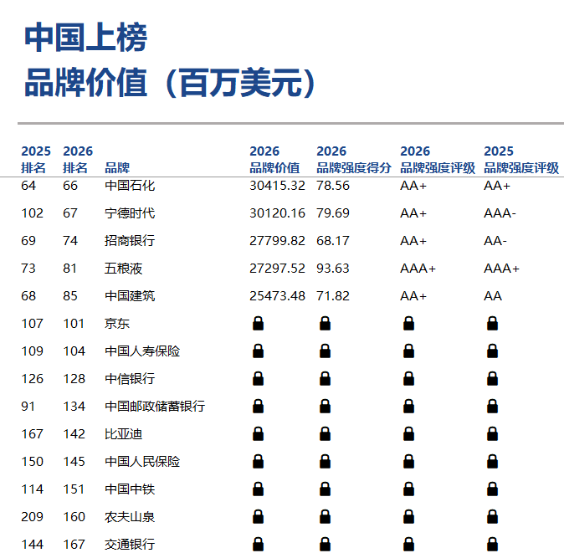
Task: Click the 2025 品牌强度评级 column header
Action: [521, 159]
